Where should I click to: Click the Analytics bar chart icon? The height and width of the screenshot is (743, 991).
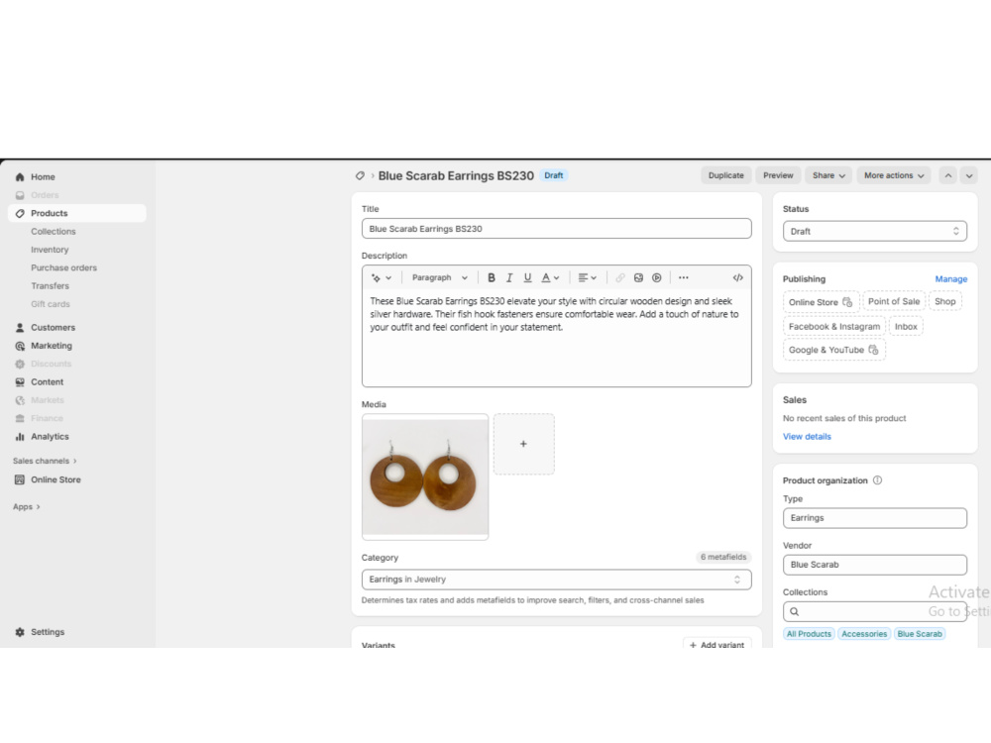pos(20,437)
